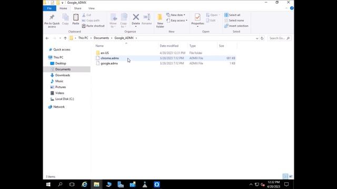This screenshot has width=337, height=189.
Task: Open Network in navigation pane
Action: 56,107
